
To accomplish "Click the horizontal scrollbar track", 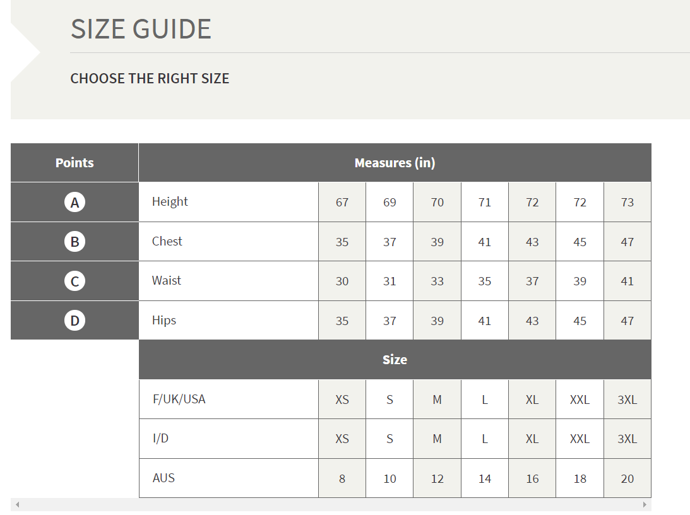I will pos(331,504).
